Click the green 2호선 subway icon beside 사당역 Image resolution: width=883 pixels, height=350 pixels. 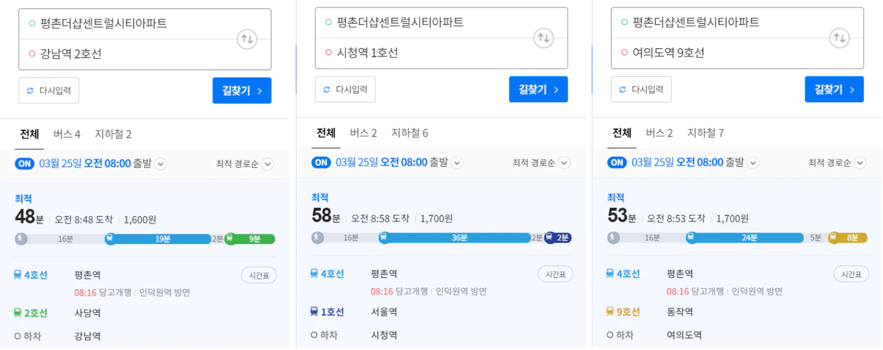coord(18,312)
